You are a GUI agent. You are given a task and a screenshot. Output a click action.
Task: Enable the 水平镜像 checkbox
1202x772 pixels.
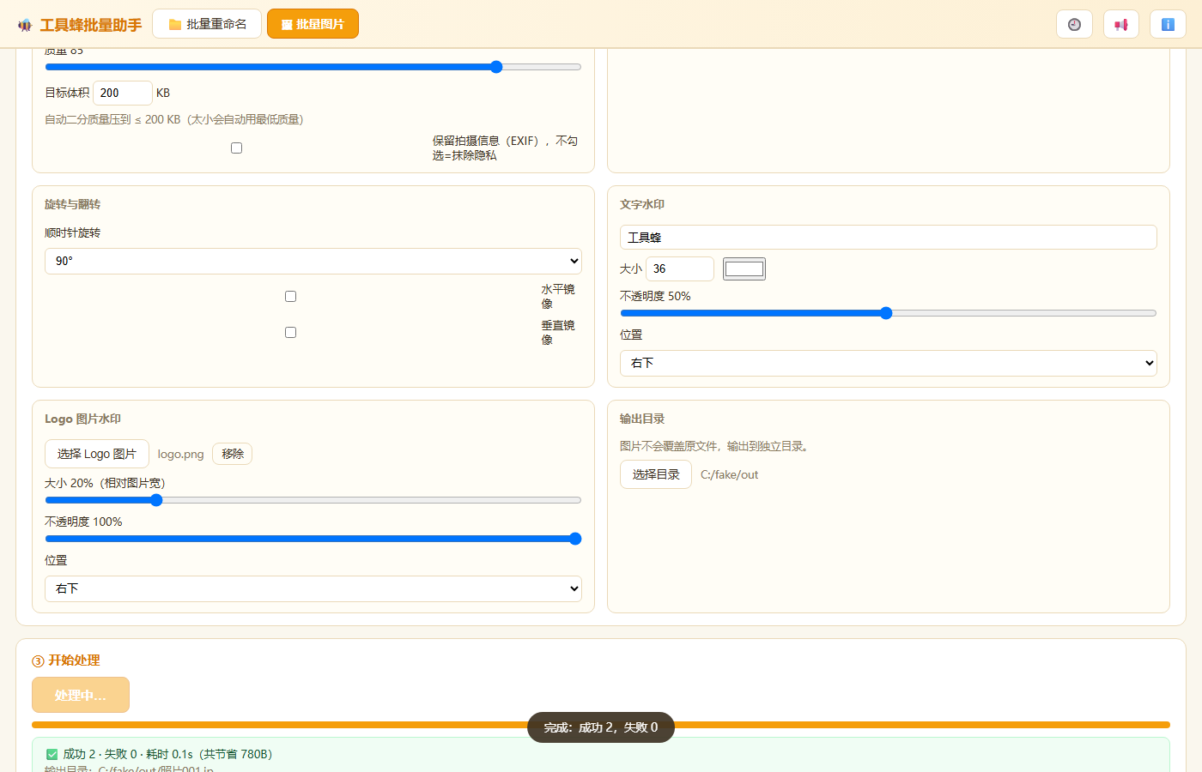[x=290, y=296]
